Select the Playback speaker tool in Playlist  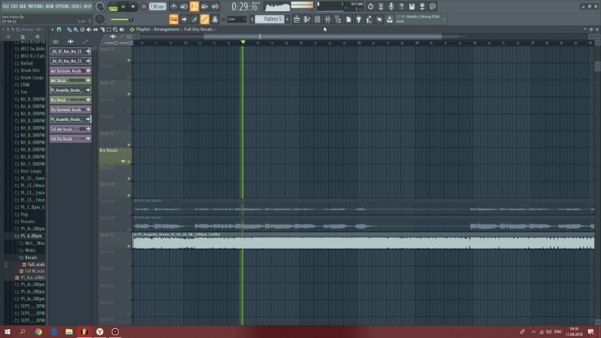(122, 29)
